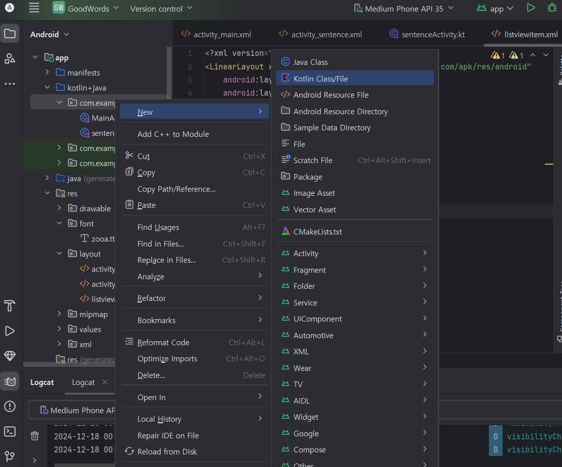Open the Terminal tool window
Screen dimensions: 562x467
click(10, 432)
